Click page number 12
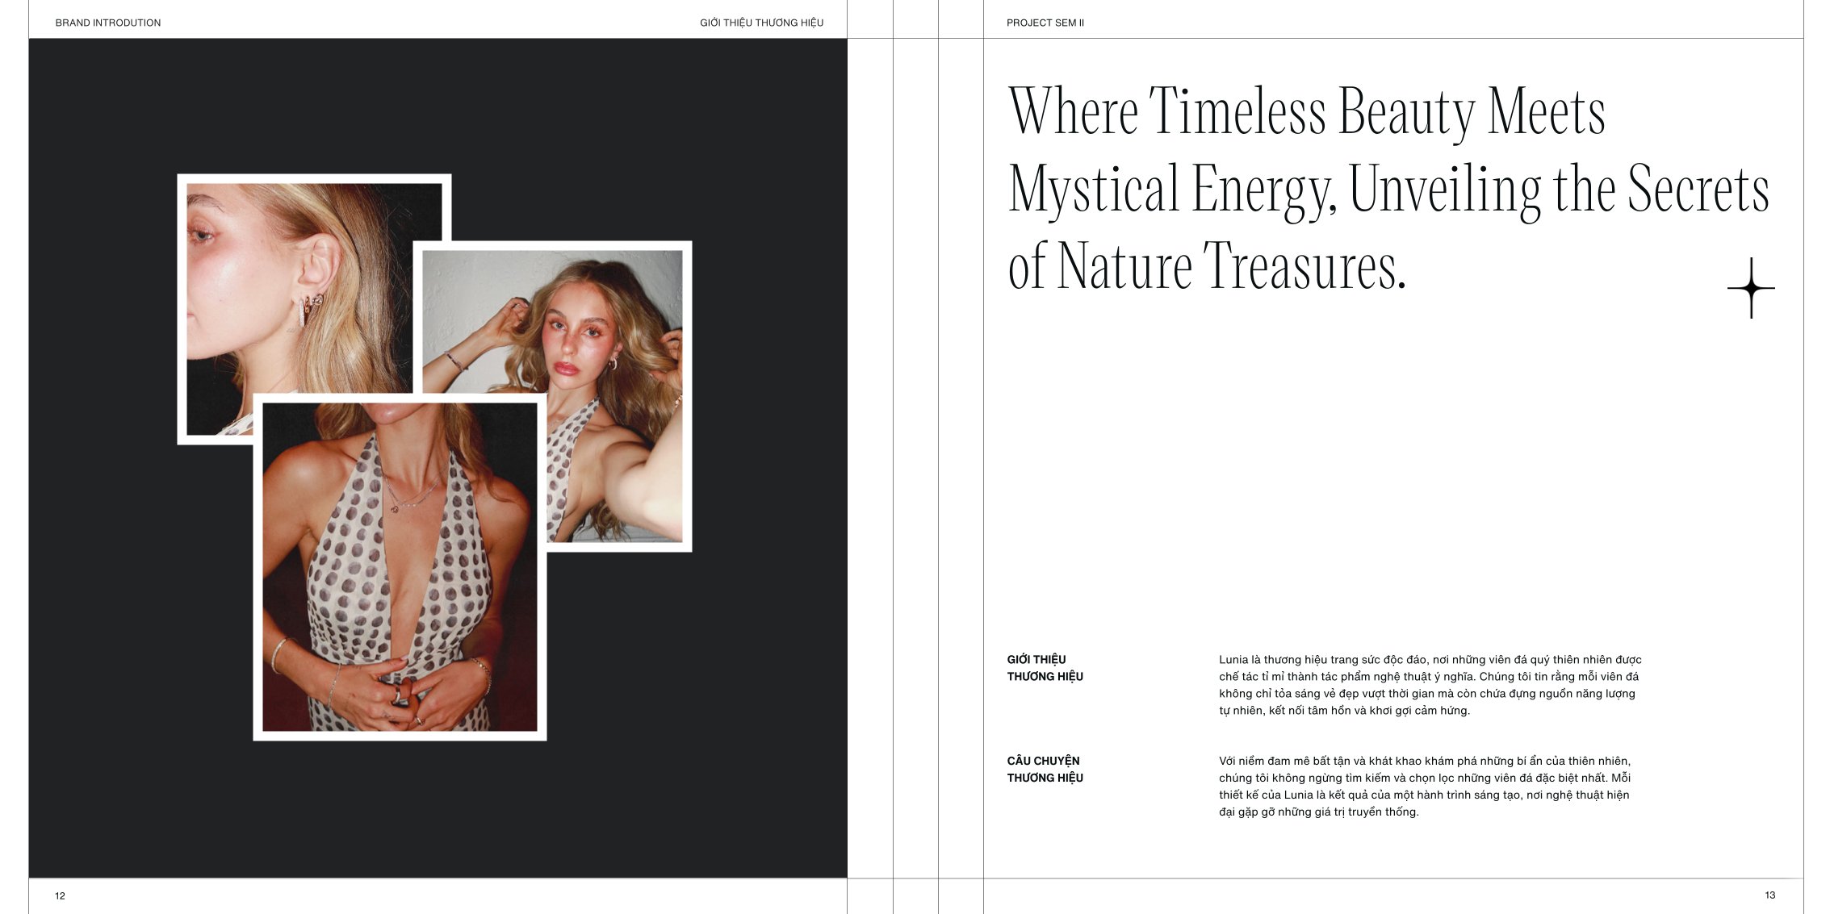Image resolution: width=1830 pixels, height=914 pixels. click(x=60, y=895)
